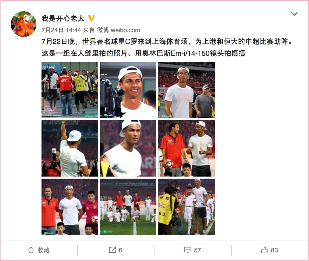Open the photo of man holding a football

pyautogui.click(x=187, y=148)
